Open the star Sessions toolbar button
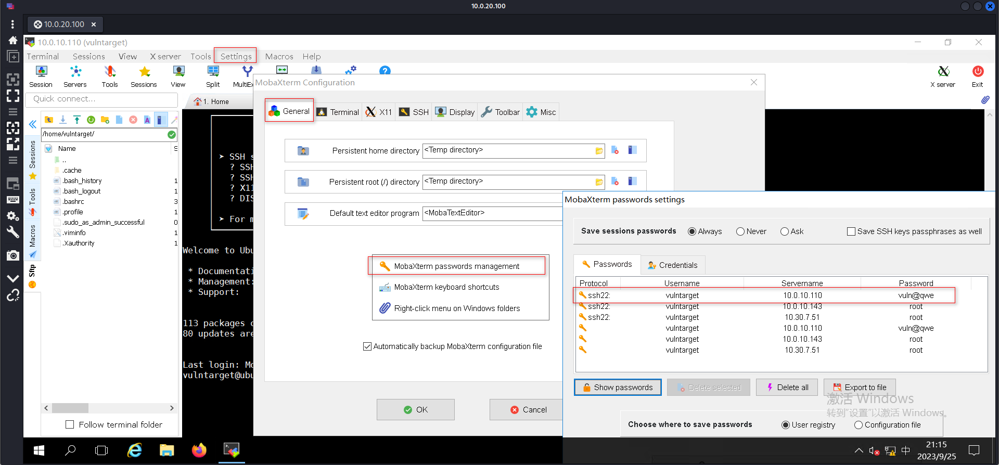The height and width of the screenshot is (465, 999). point(144,76)
